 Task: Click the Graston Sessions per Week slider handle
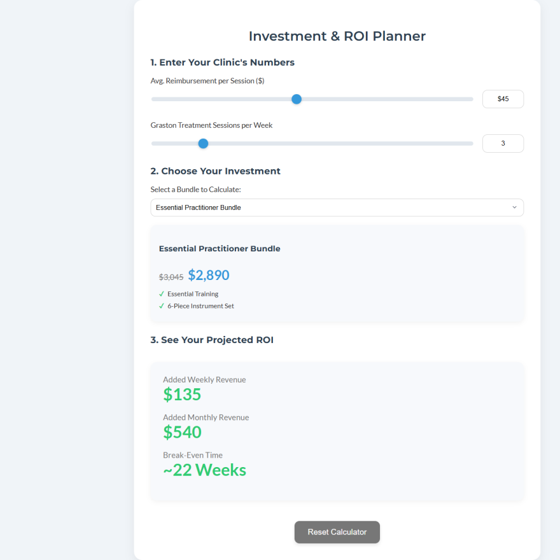pyautogui.click(x=203, y=143)
